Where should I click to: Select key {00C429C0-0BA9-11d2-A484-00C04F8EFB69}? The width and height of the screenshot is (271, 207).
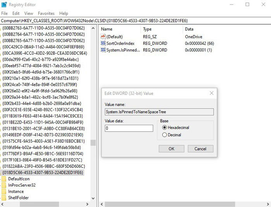(43, 47)
